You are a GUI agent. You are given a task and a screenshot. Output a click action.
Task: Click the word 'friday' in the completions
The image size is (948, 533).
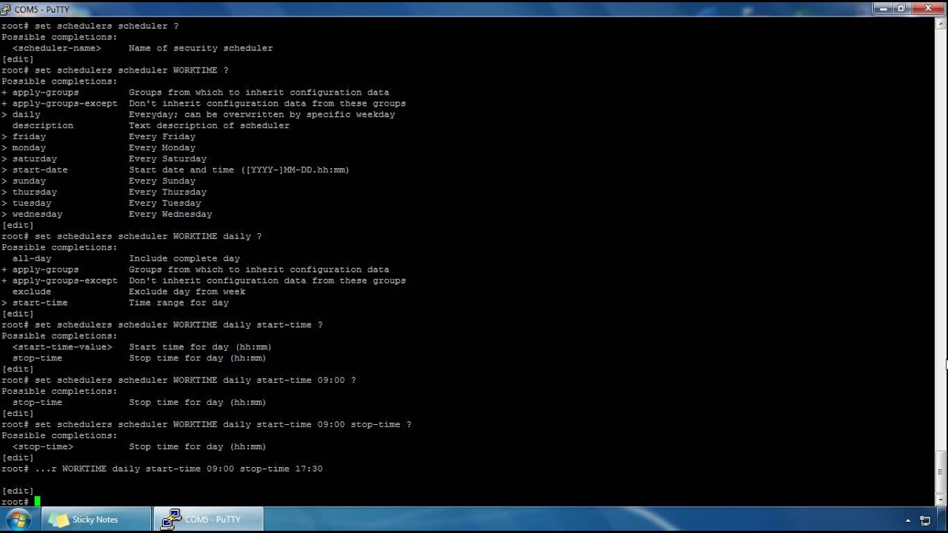[x=29, y=137]
